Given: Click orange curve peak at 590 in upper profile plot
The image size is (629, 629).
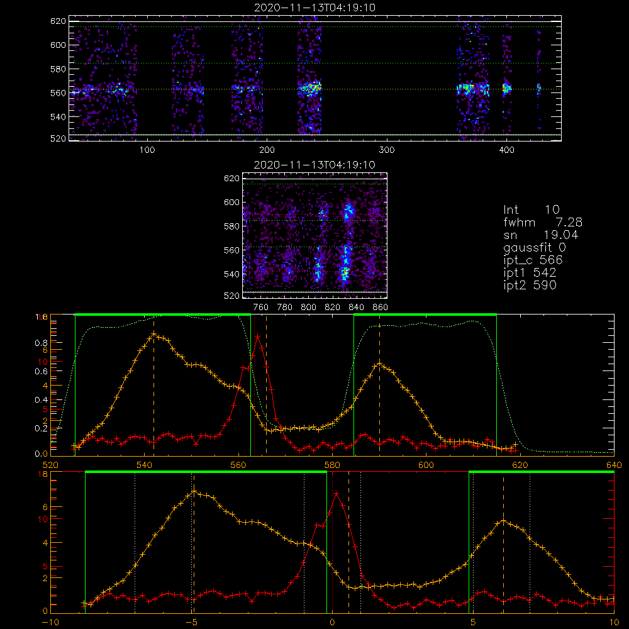Looking at the screenshot, I should click(x=379, y=364).
